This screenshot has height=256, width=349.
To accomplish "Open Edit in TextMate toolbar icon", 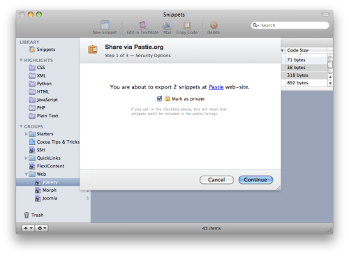I will (x=142, y=25).
